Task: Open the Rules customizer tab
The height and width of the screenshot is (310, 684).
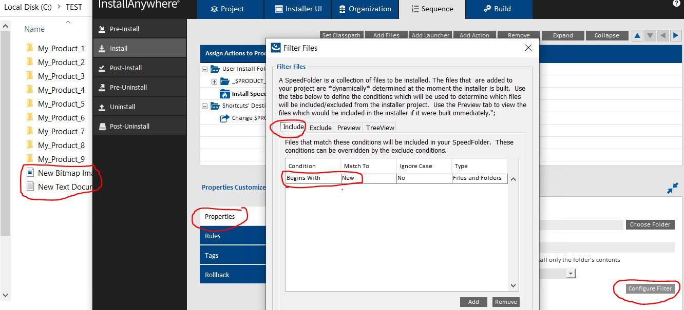Action: [232, 236]
